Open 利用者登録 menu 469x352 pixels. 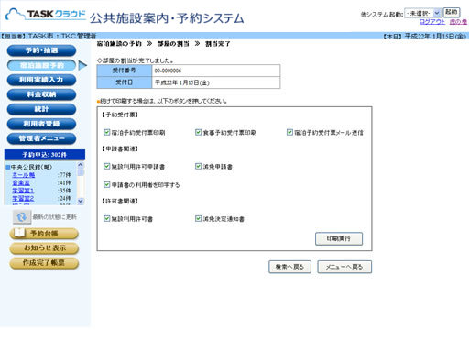coord(41,124)
